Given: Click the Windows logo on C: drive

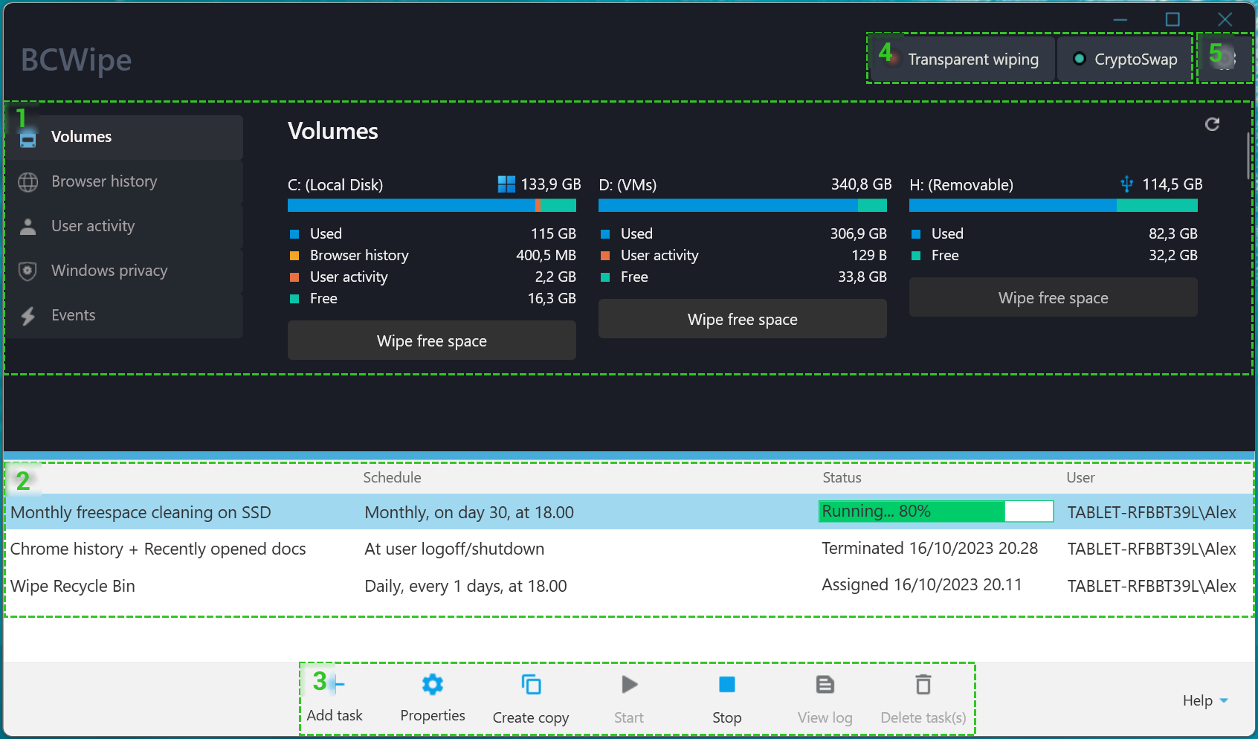Looking at the screenshot, I should (506, 184).
